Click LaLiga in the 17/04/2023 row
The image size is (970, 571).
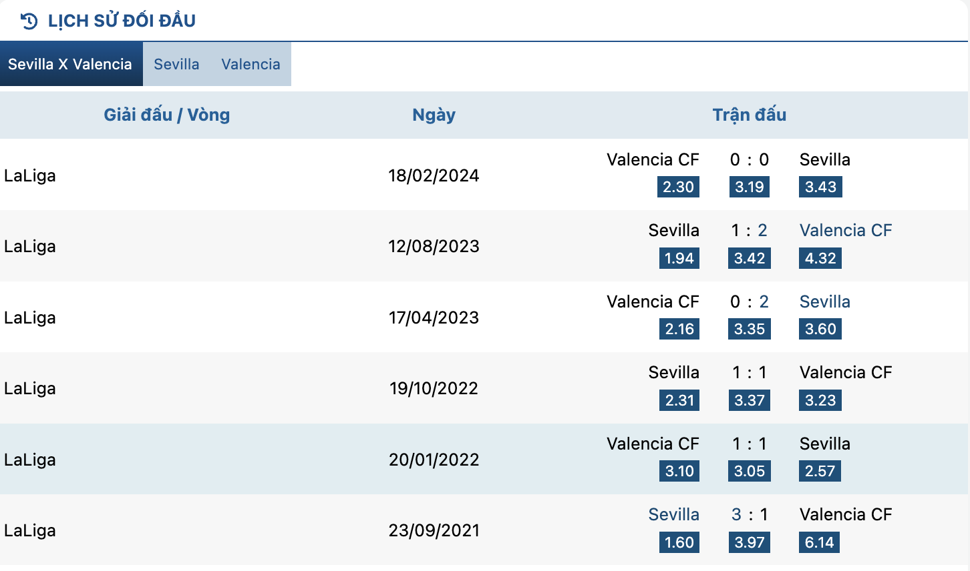[x=30, y=318]
